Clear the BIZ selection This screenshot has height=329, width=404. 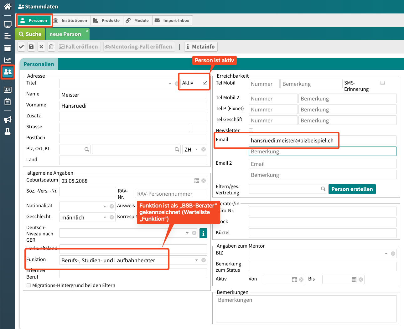pos(393,254)
